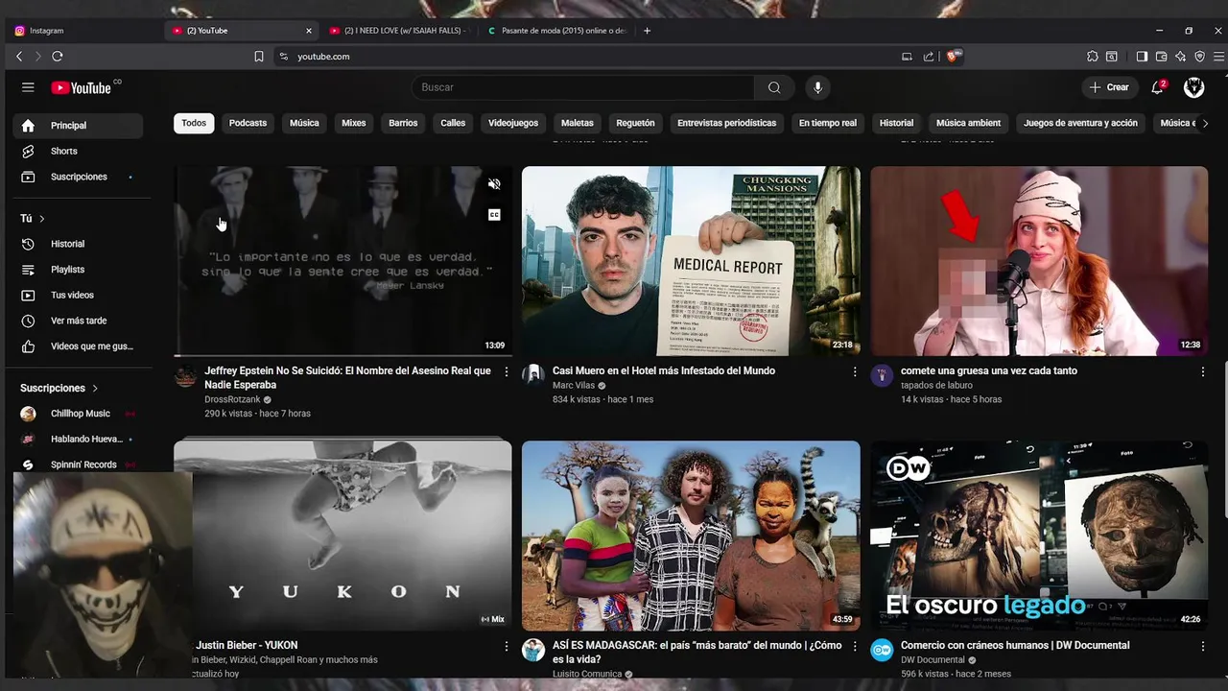Switch to the I NEED LOVE tab

point(398,31)
